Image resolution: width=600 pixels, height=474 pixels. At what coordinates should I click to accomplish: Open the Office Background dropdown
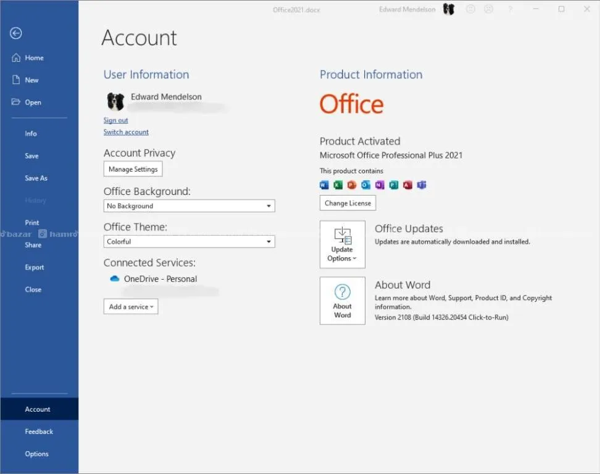click(189, 206)
